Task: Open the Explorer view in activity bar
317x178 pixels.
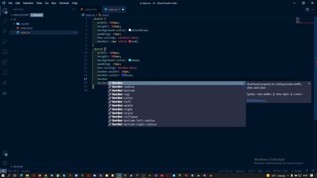Action: (x=4, y=11)
